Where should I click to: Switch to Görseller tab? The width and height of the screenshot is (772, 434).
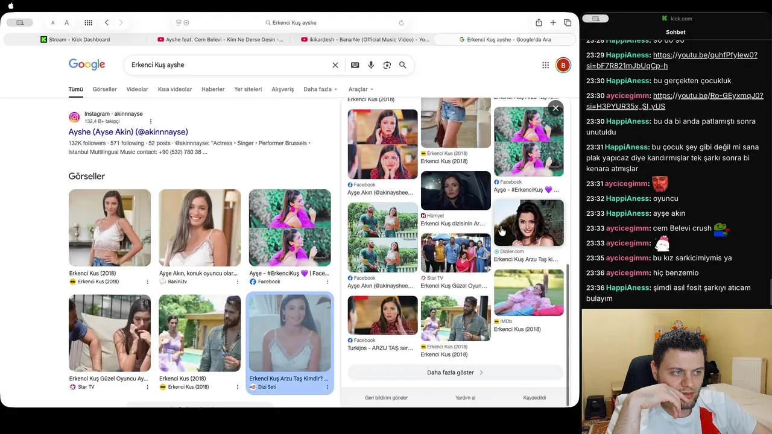click(x=104, y=89)
